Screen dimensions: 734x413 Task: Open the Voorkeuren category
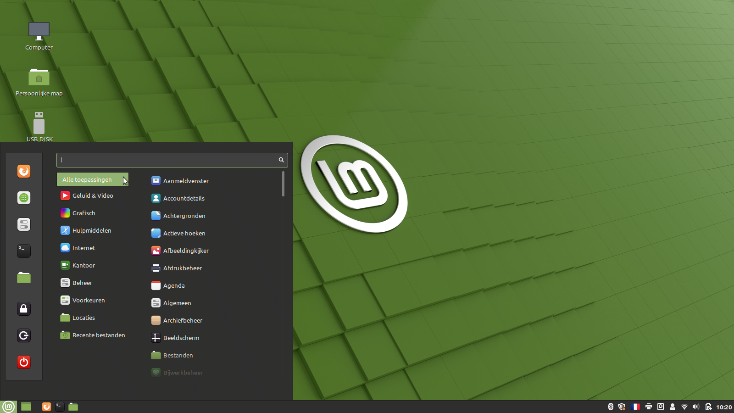tap(93, 300)
